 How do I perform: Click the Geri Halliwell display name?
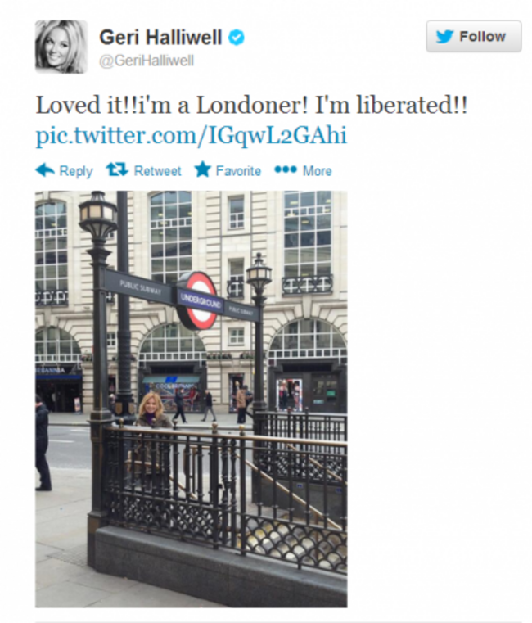tap(160, 38)
